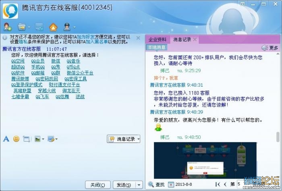Click the window shake icon
The width and height of the screenshot is (282, 191).
[27, 139]
